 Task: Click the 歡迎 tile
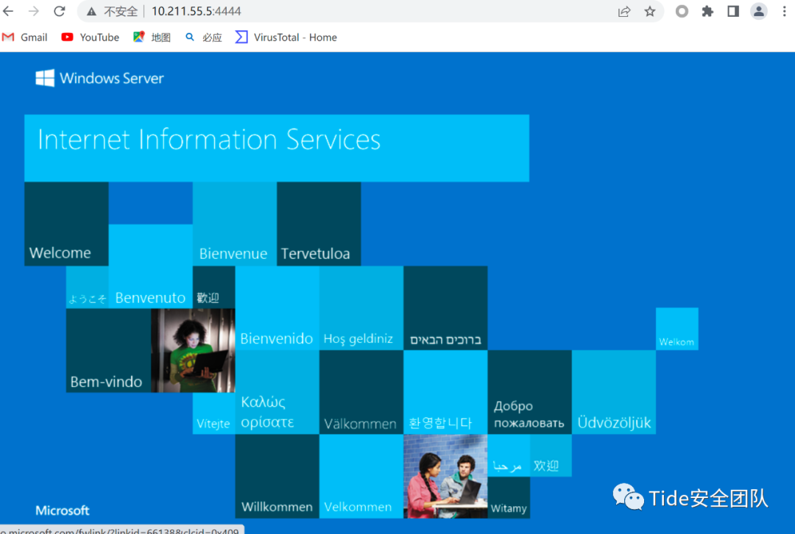pyautogui.click(x=214, y=288)
